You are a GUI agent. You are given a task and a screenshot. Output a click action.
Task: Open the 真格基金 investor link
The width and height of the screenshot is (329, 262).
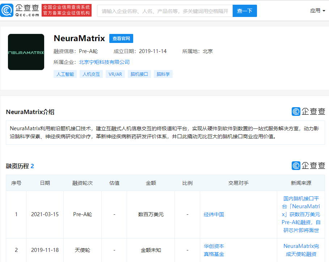(214, 254)
